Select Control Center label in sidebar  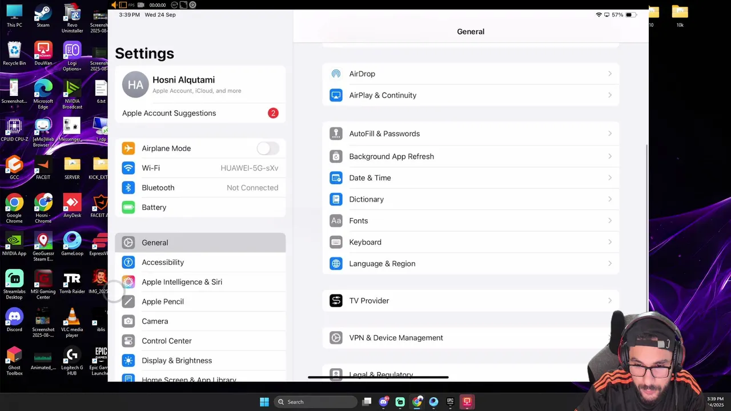(x=167, y=341)
